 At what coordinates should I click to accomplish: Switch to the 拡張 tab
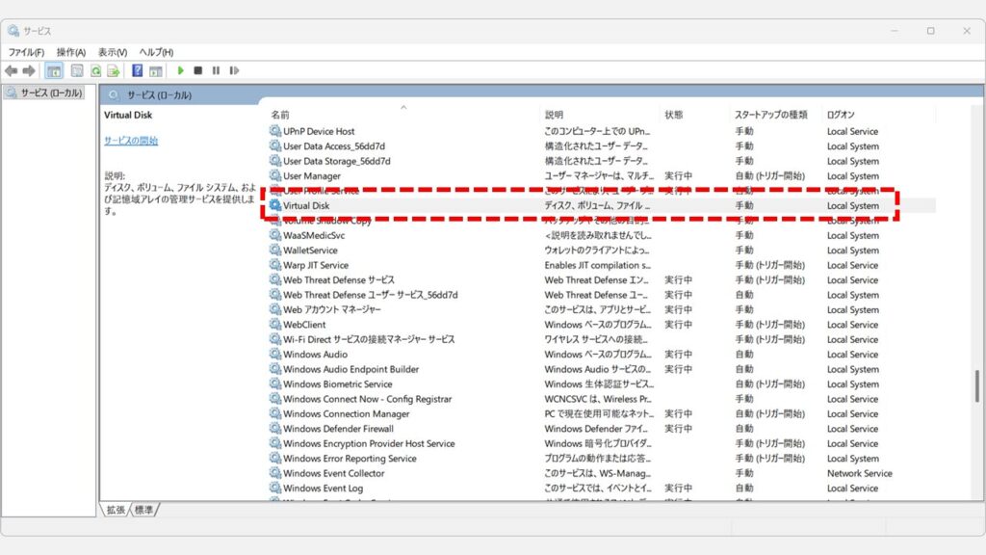117,509
